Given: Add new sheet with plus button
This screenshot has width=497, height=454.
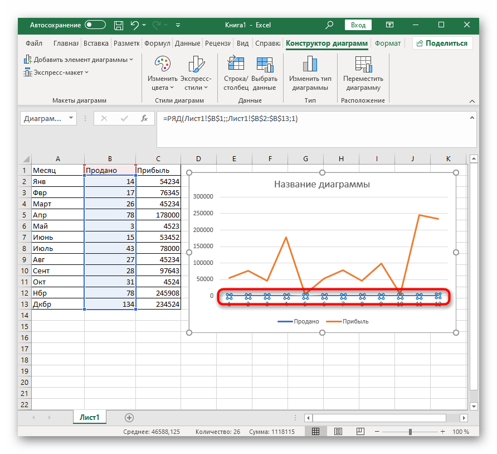Looking at the screenshot, I should pyautogui.click(x=129, y=417).
